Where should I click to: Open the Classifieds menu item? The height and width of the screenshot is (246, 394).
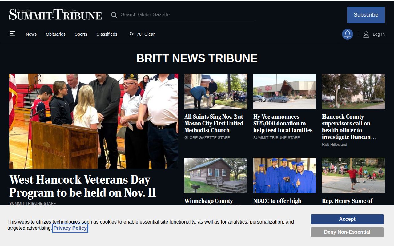click(x=107, y=34)
